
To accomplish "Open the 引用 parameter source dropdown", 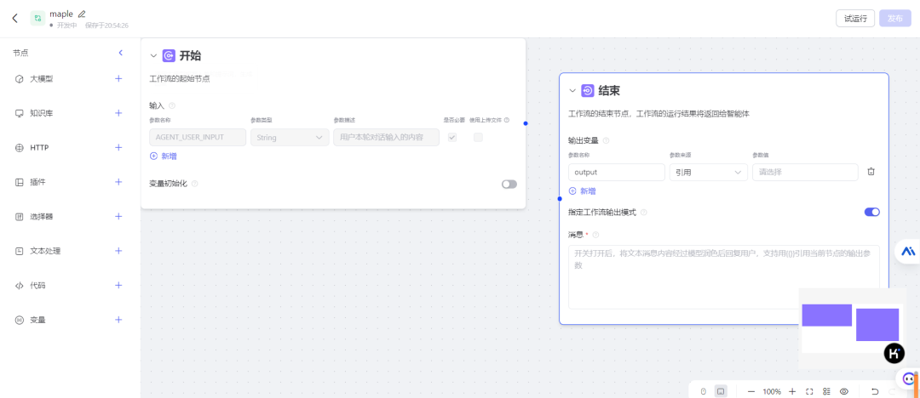I will 708,172.
